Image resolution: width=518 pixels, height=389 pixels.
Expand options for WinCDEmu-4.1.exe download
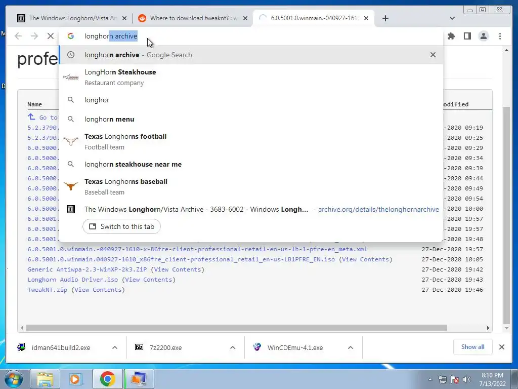pyautogui.click(x=351, y=347)
